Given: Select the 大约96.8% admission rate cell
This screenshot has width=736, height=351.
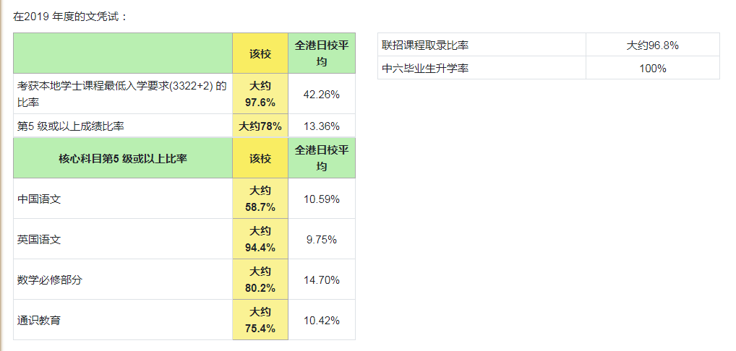Looking at the screenshot, I should (652, 45).
